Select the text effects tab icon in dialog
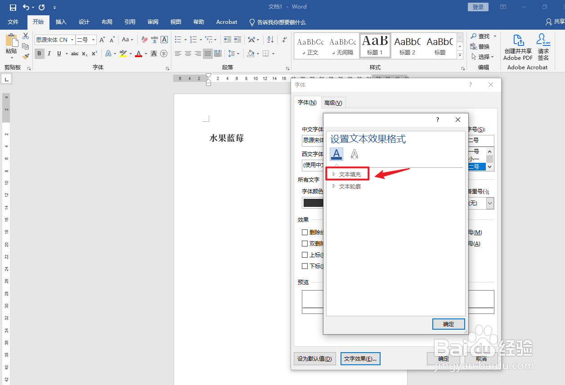The width and height of the screenshot is (565, 385). [x=354, y=154]
